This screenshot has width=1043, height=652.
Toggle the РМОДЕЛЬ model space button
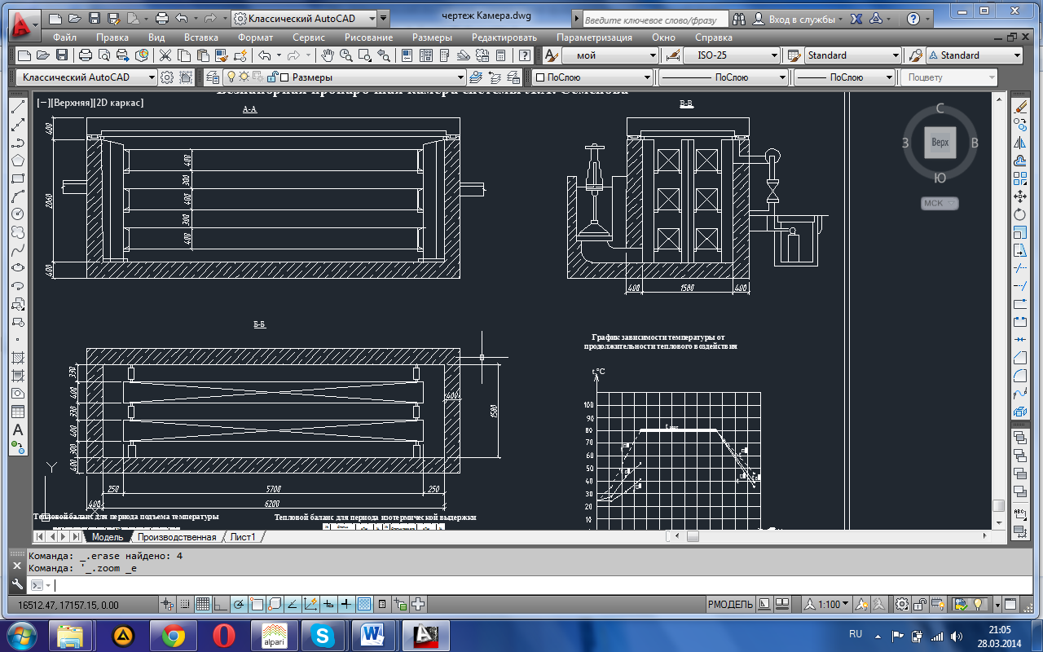[x=730, y=604]
